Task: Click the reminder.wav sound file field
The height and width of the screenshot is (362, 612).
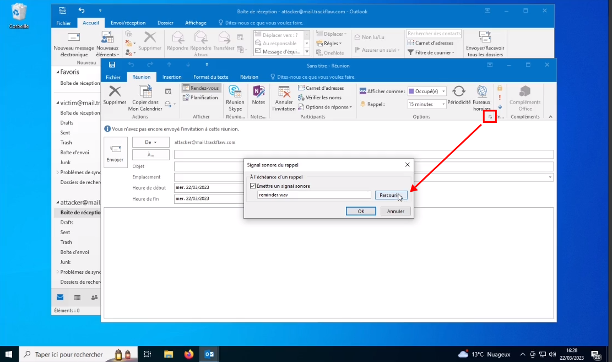Action: click(314, 195)
